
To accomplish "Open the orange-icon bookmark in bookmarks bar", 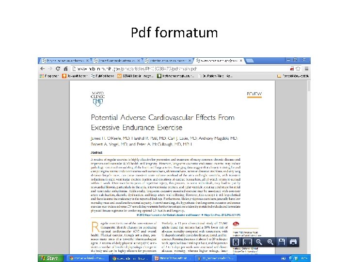I will pos(75,76).
